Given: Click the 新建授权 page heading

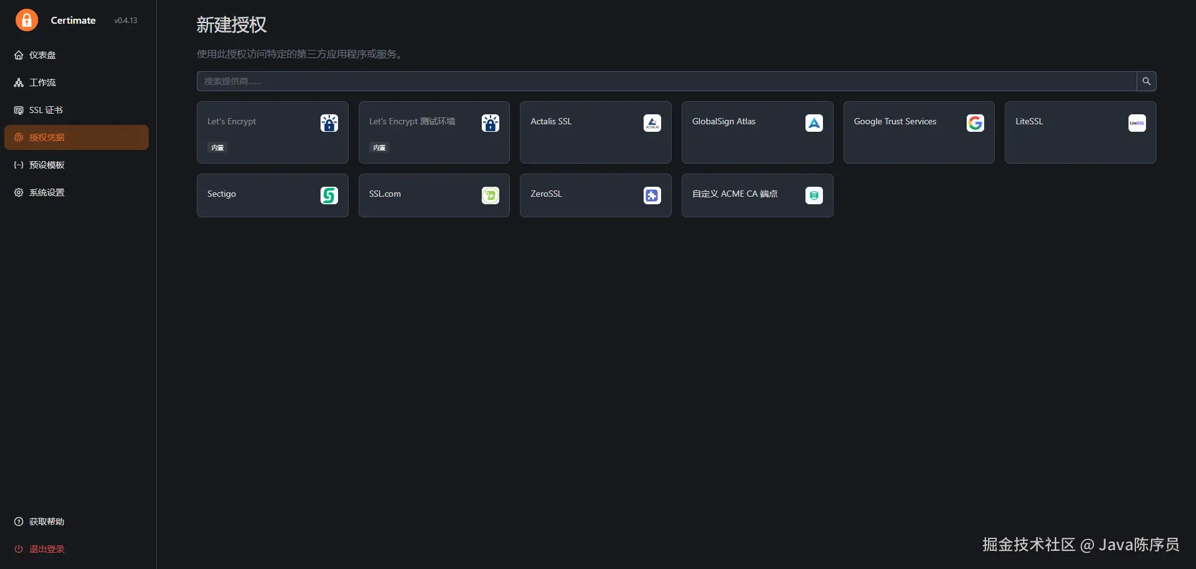Looking at the screenshot, I should pos(232,24).
